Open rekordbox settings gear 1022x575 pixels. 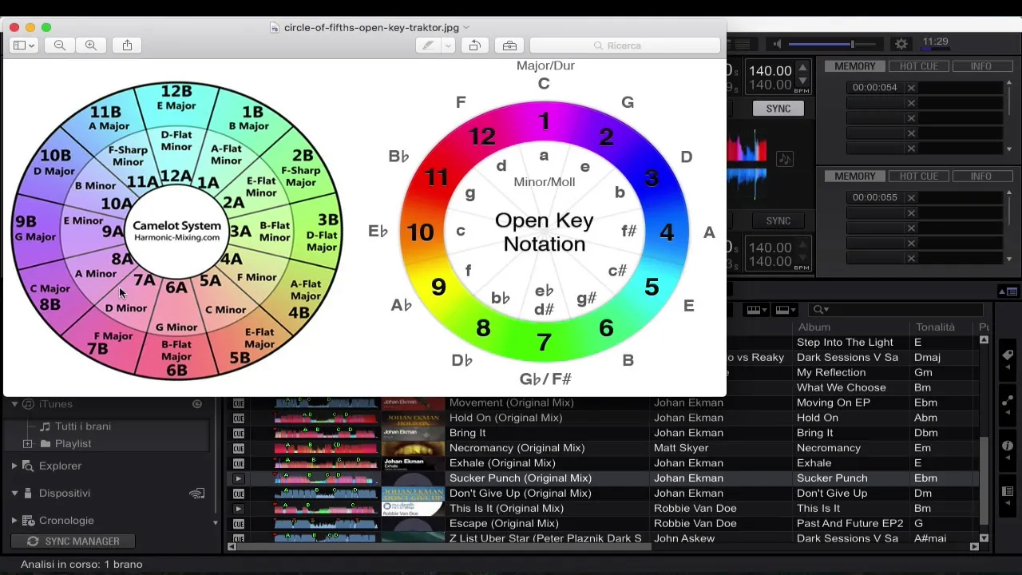coord(901,44)
